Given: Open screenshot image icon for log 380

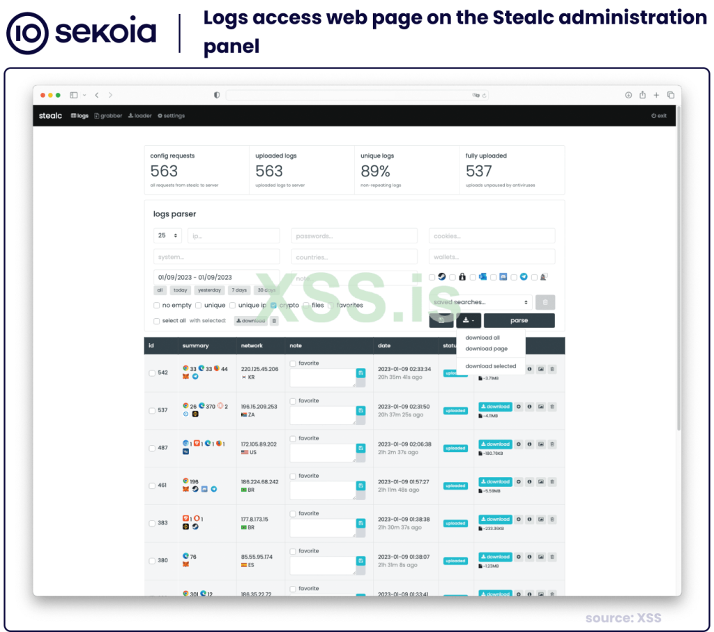Looking at the screenshot, I should tap(540, 557).
